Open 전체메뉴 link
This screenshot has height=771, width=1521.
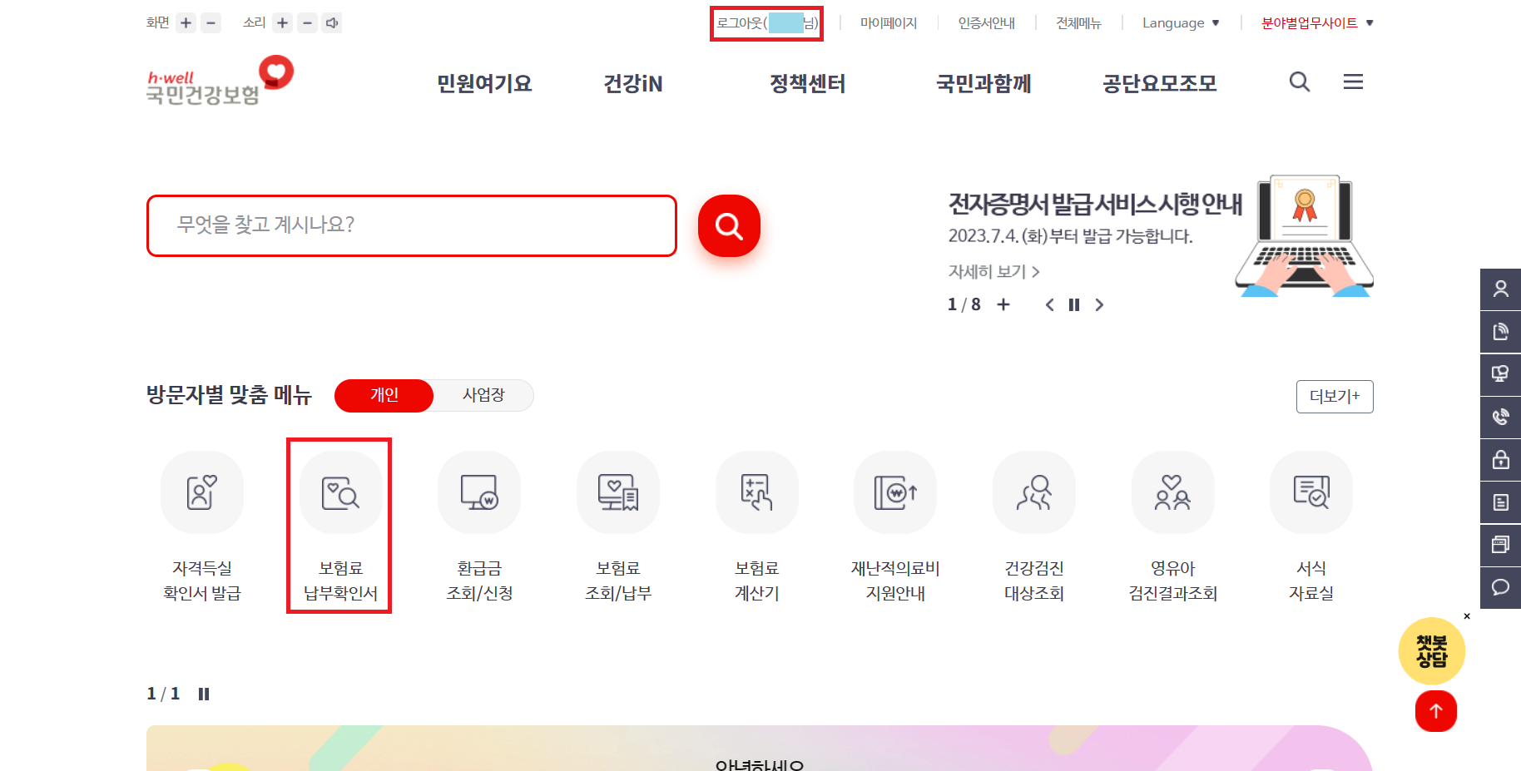click(x=1078, y=23)
